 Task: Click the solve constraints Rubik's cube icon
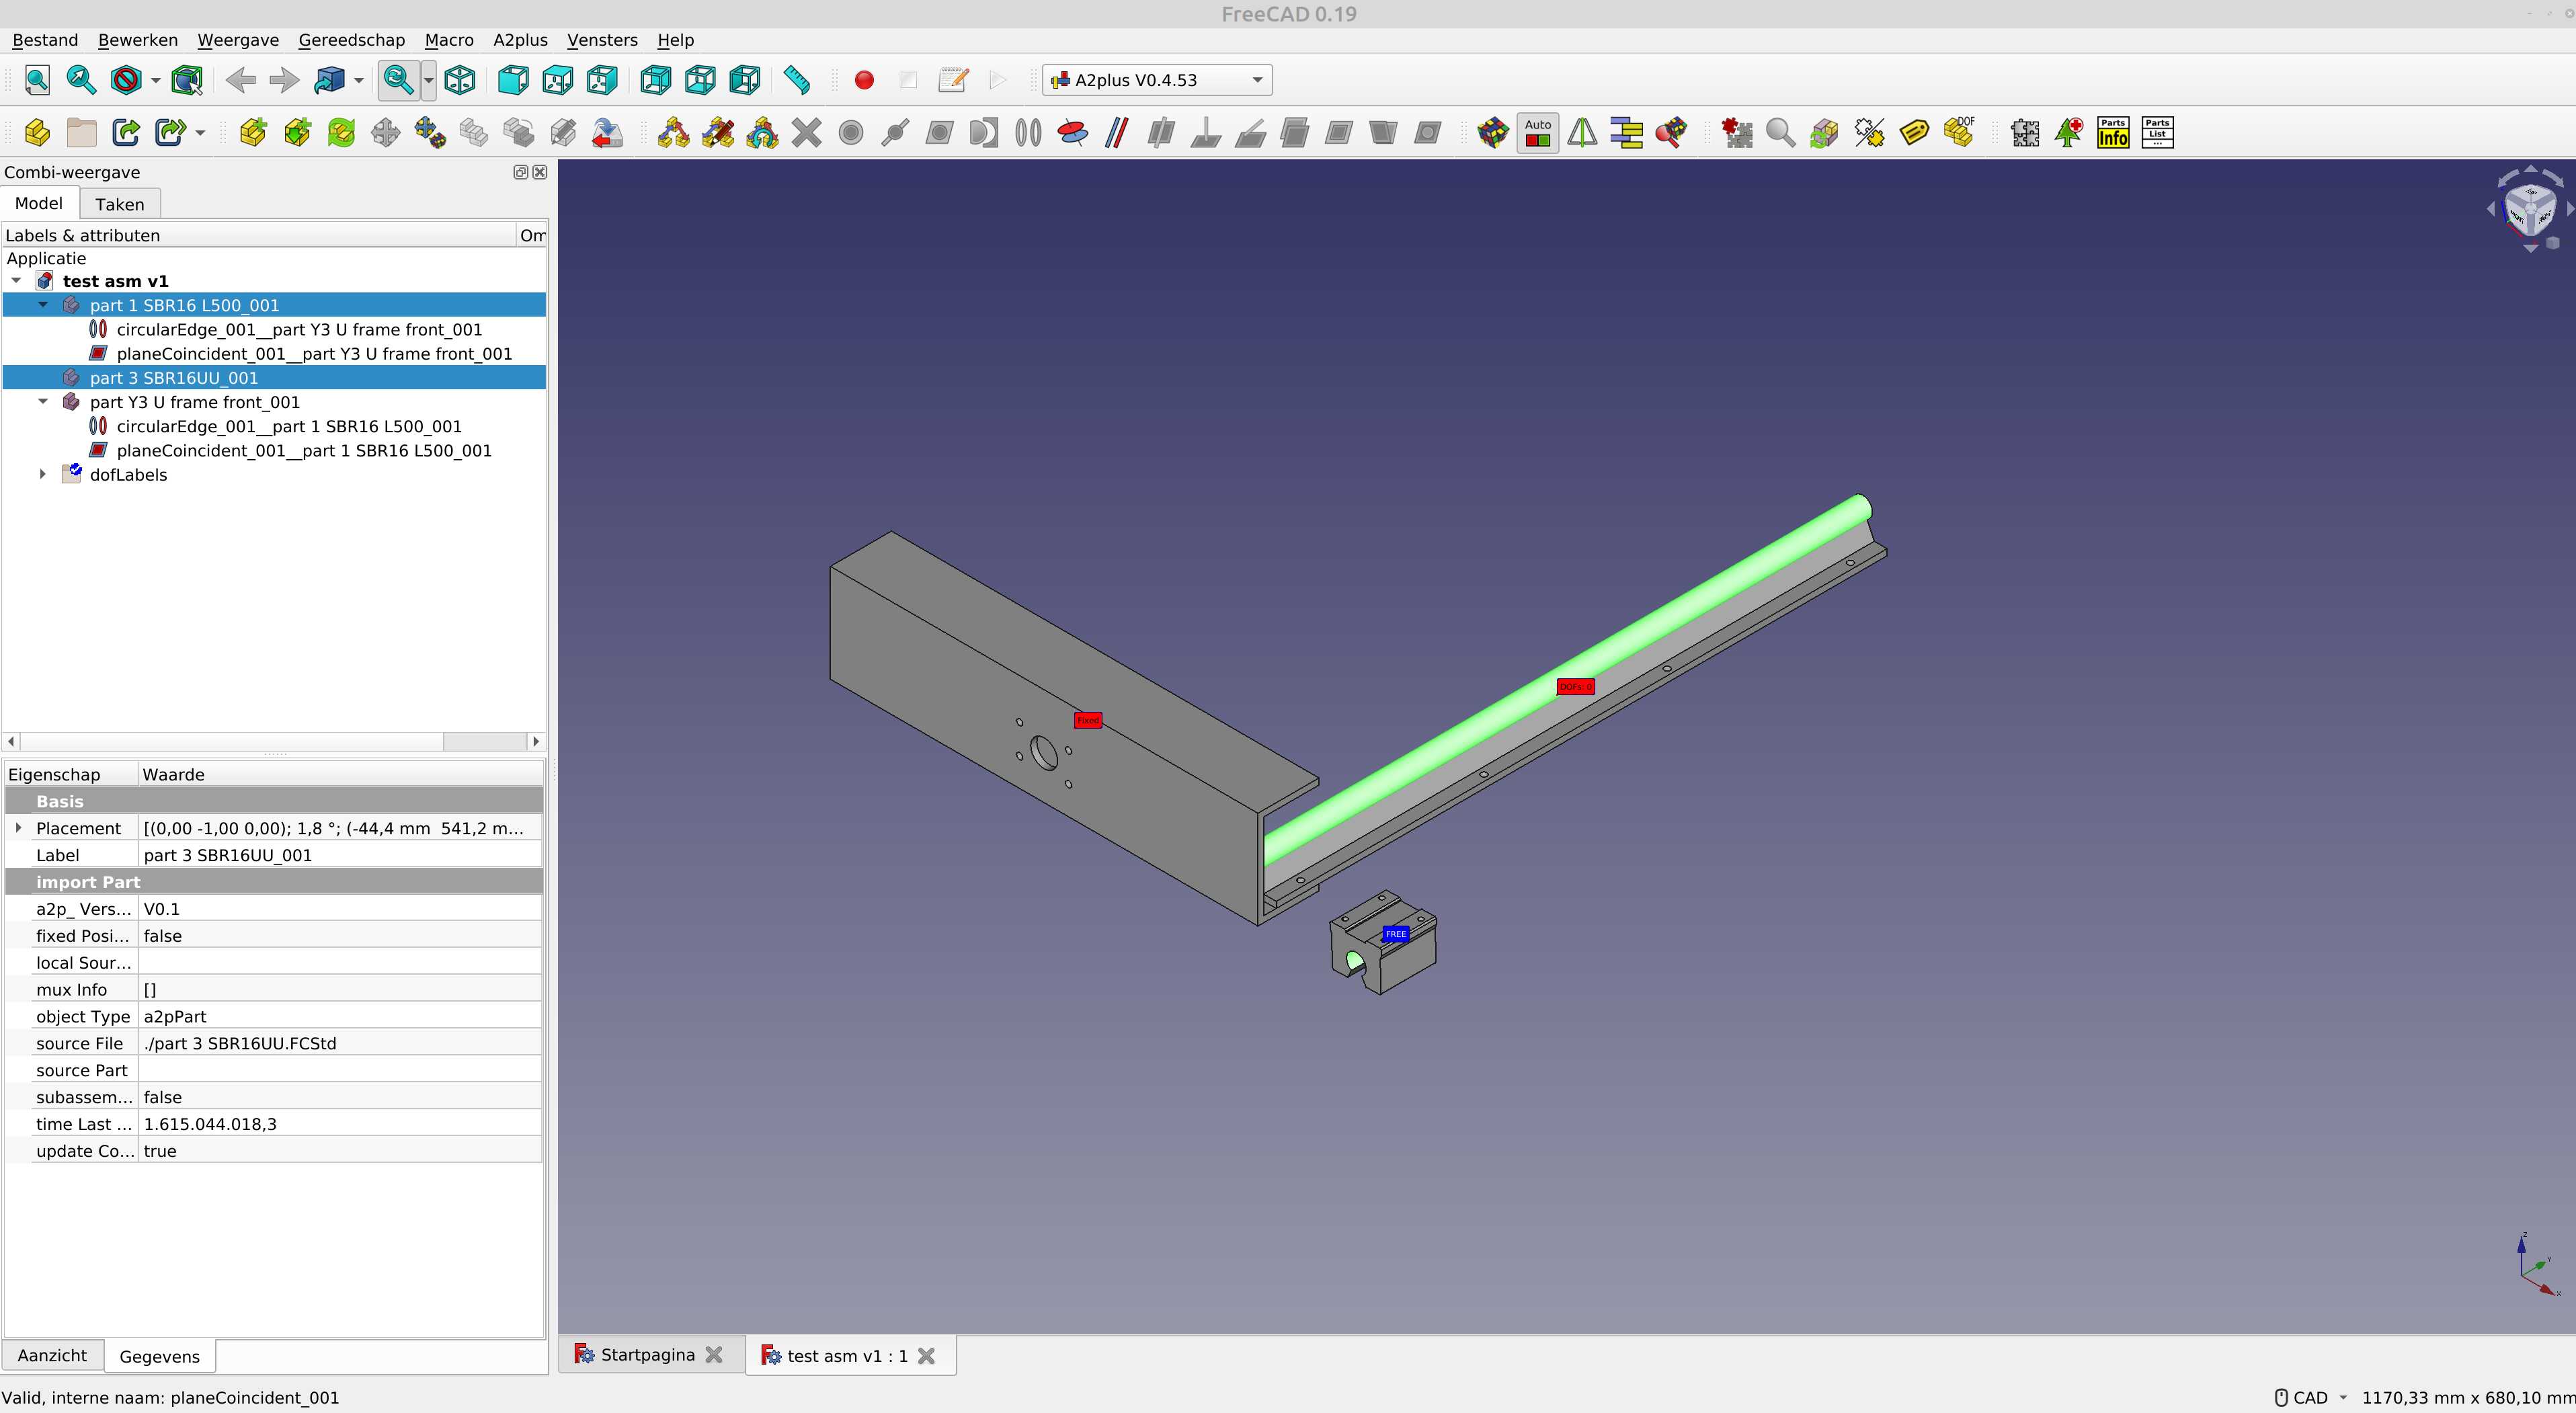click(1492, 133)
